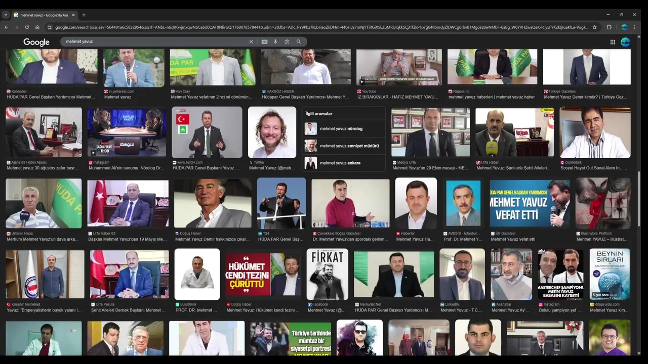Open 'Mehmet Yavuz: Şanlıurfa Şehit Aileleri' caption

[x=513, y=168]
